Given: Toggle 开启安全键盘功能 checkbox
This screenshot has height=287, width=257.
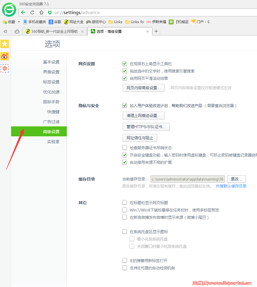Looking at the screenshot, I should tap(125, 155).
